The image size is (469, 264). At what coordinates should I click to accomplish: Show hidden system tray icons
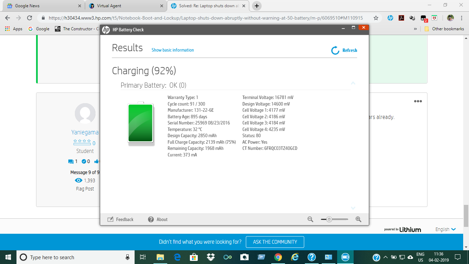pos(385,257)
